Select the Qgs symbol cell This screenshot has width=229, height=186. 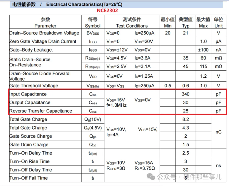93,136
